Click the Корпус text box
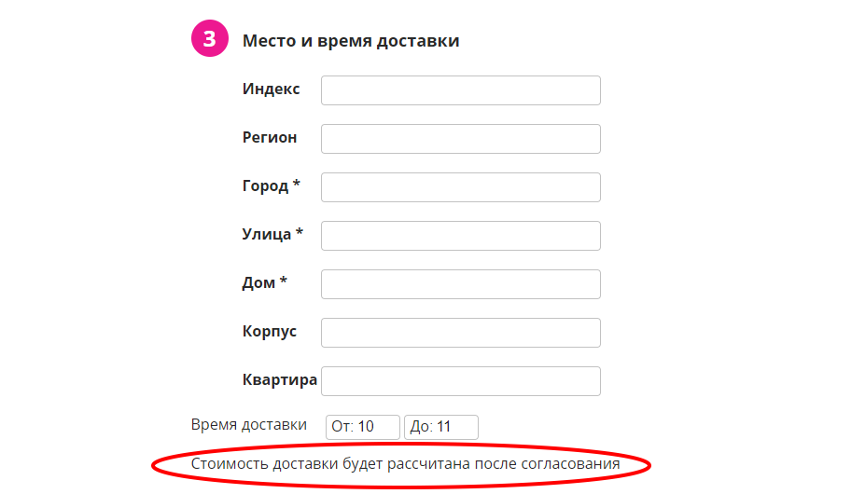Viewport: 865px width, 494px height. pos(460,333)
